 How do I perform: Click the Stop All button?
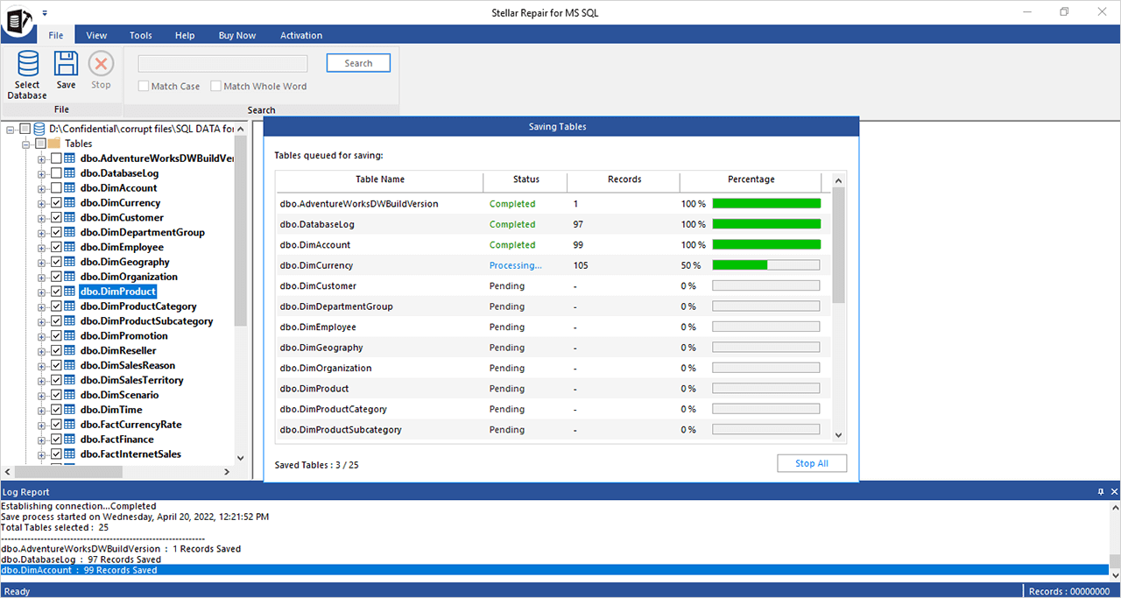pyautogui.click(x=812, y=463)
